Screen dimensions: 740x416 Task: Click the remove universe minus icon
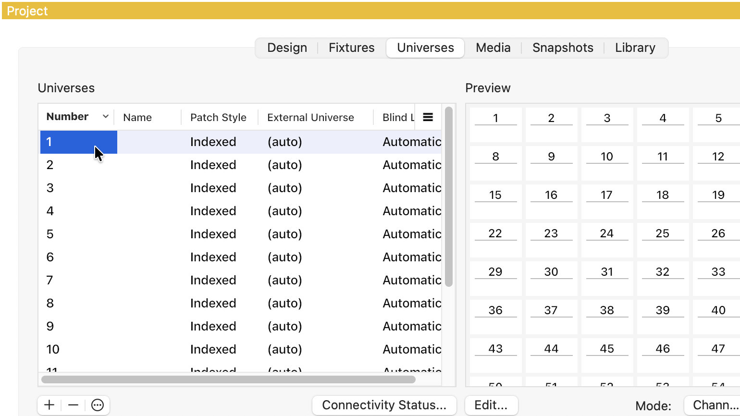click(x=73, y=405)
